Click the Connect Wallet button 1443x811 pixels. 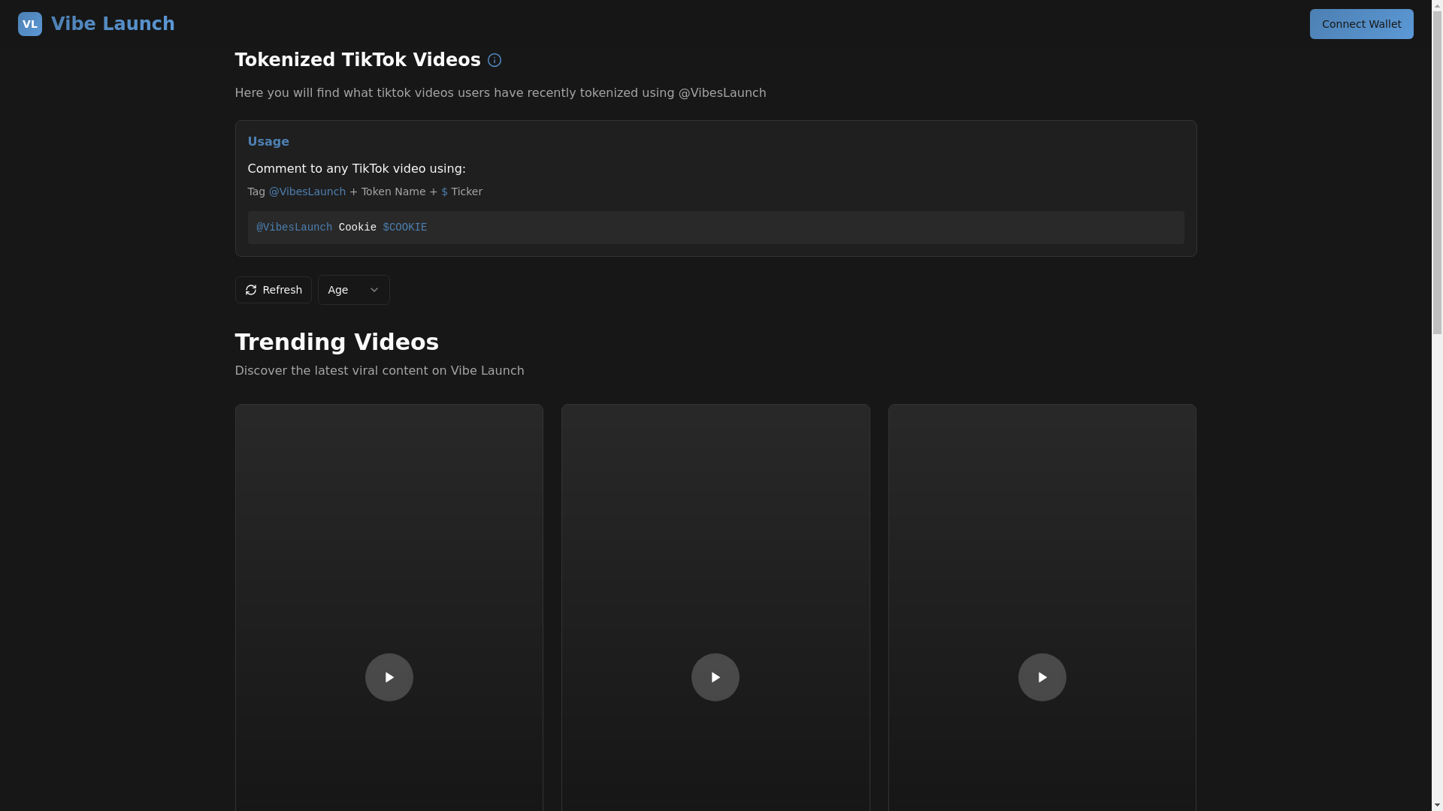[x=1361, y=24]
